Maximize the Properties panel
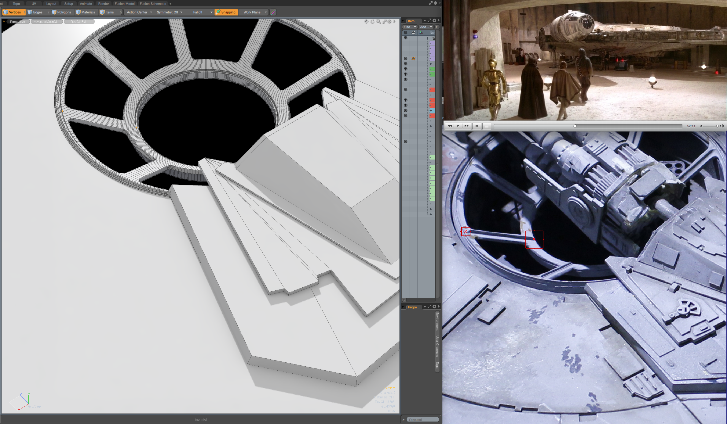727x424 pixels. point(429,307)
